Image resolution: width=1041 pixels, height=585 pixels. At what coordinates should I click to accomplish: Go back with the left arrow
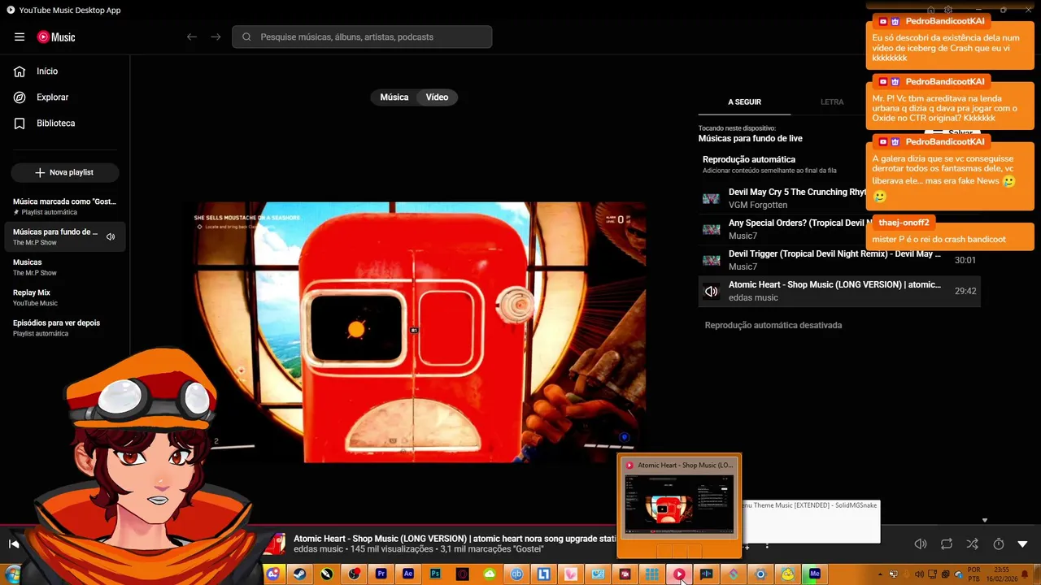click(x=192, y=37)
